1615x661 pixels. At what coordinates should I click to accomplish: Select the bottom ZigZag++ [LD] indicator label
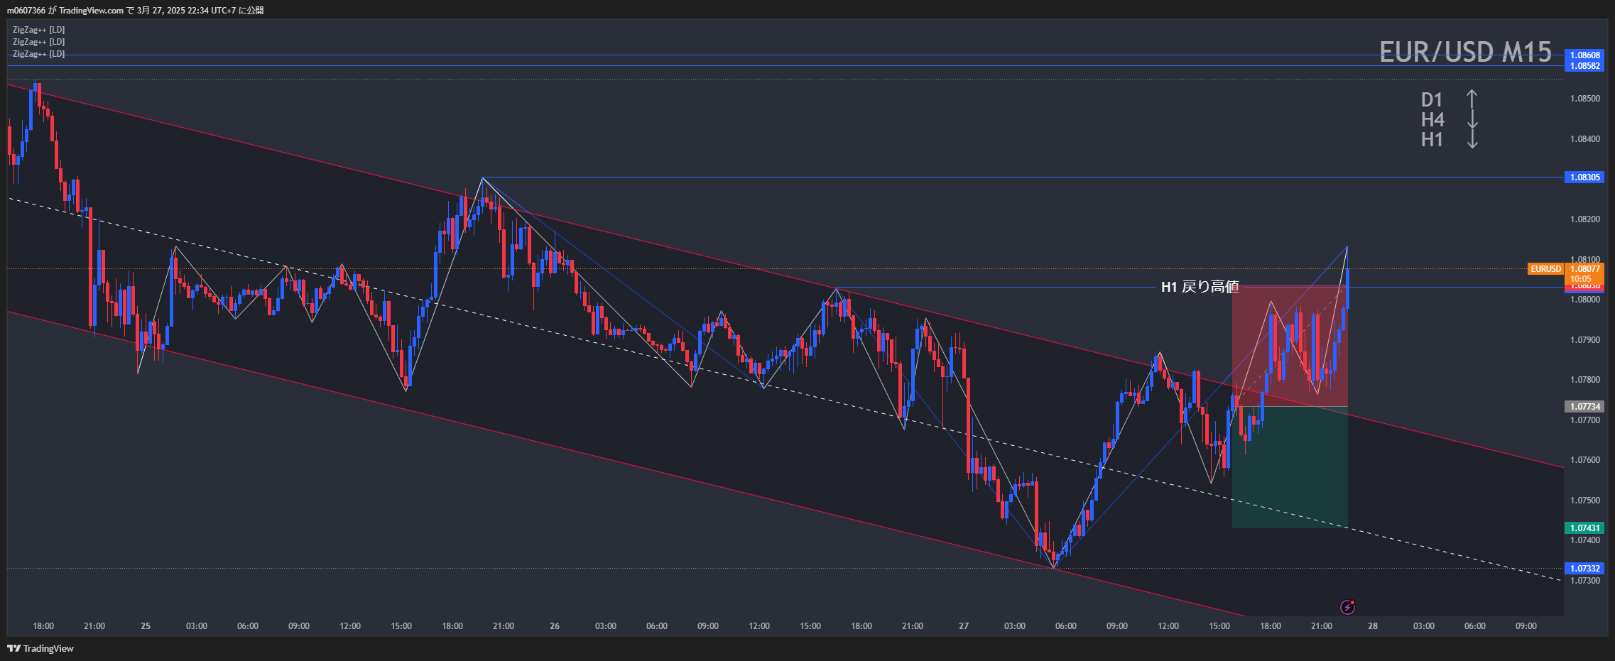coord(38,54)
